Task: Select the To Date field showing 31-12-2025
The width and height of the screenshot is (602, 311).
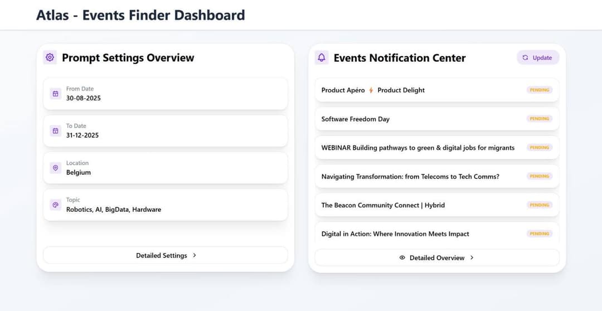Action: (166, 130)
